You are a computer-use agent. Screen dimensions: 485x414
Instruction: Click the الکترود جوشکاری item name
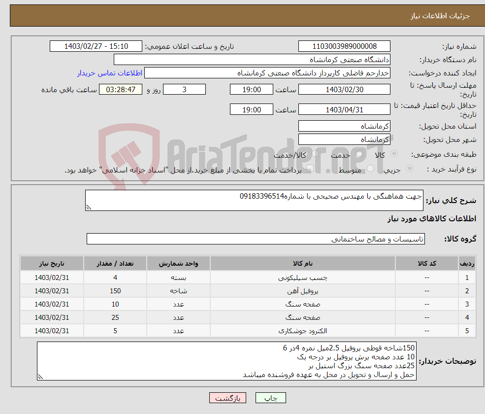pyautogui.click(x=302, y=331)
